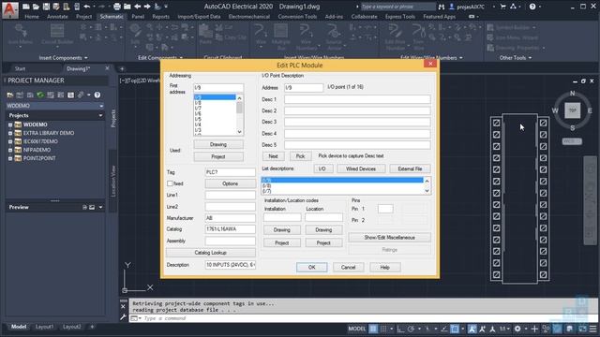
Task: Click Cancel in Edit PLC Module dialog
Action: coord(348,268)
